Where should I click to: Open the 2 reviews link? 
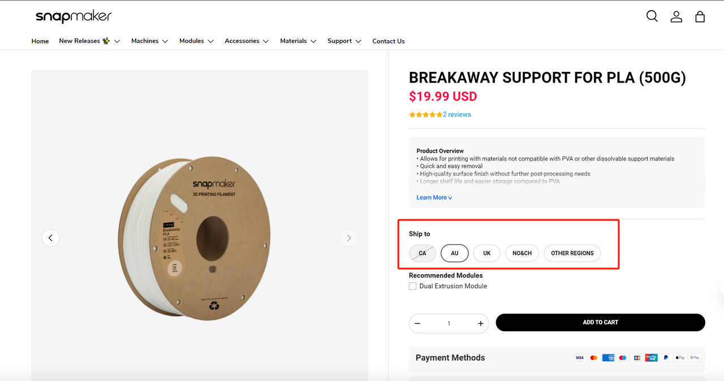(x=456, y=114)
